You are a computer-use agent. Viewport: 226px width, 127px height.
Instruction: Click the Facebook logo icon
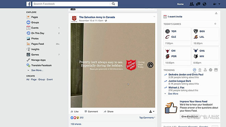coord(28,4)
